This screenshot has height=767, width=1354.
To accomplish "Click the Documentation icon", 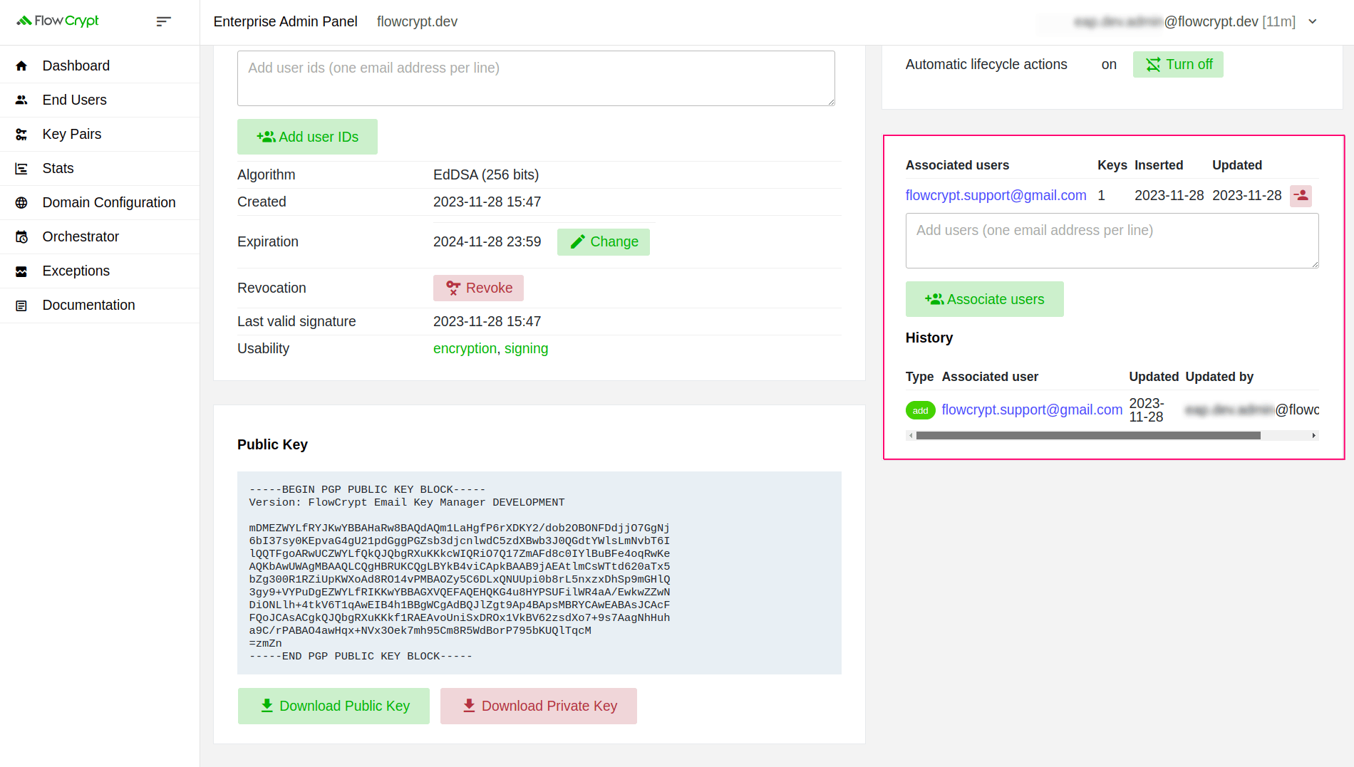I will [x=21, y=305].
